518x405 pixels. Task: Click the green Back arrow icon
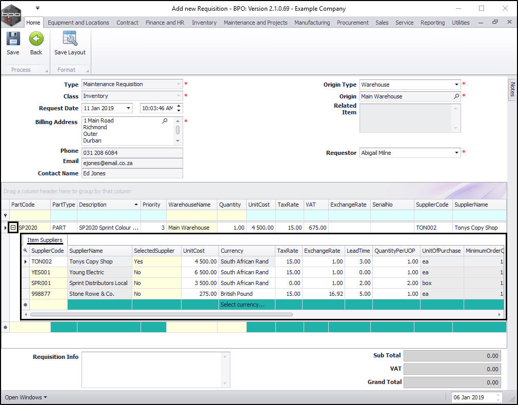coord(36,39)
